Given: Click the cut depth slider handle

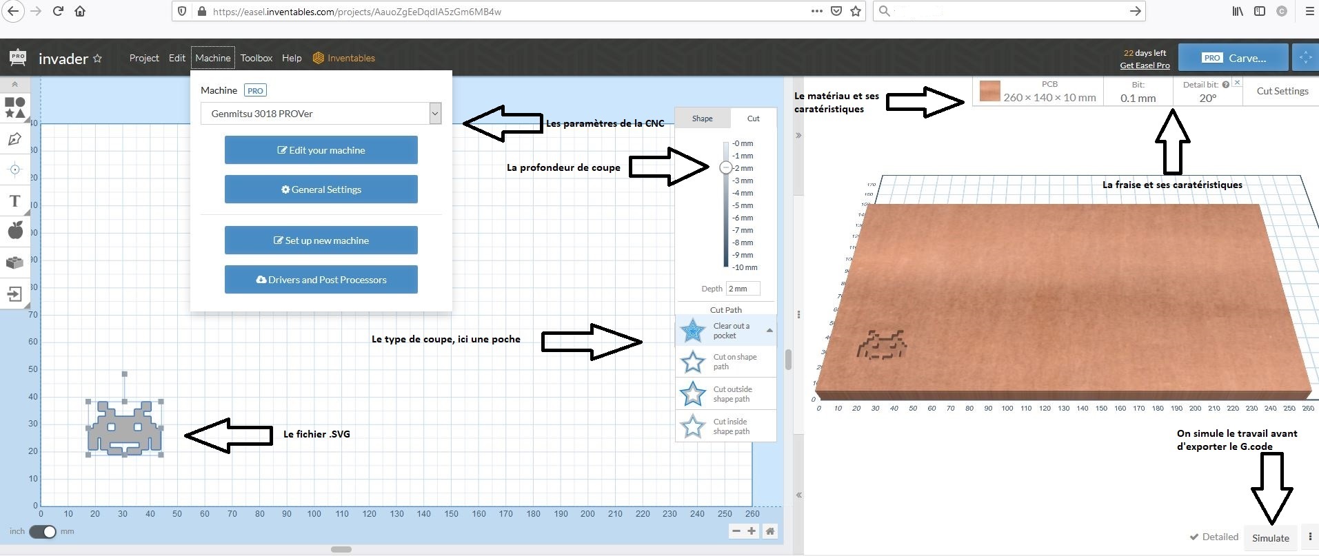Looking at the screenshot, I should coord(726,167).
